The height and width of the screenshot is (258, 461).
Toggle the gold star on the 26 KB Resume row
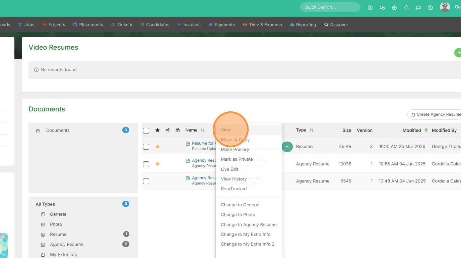(157, 147)
